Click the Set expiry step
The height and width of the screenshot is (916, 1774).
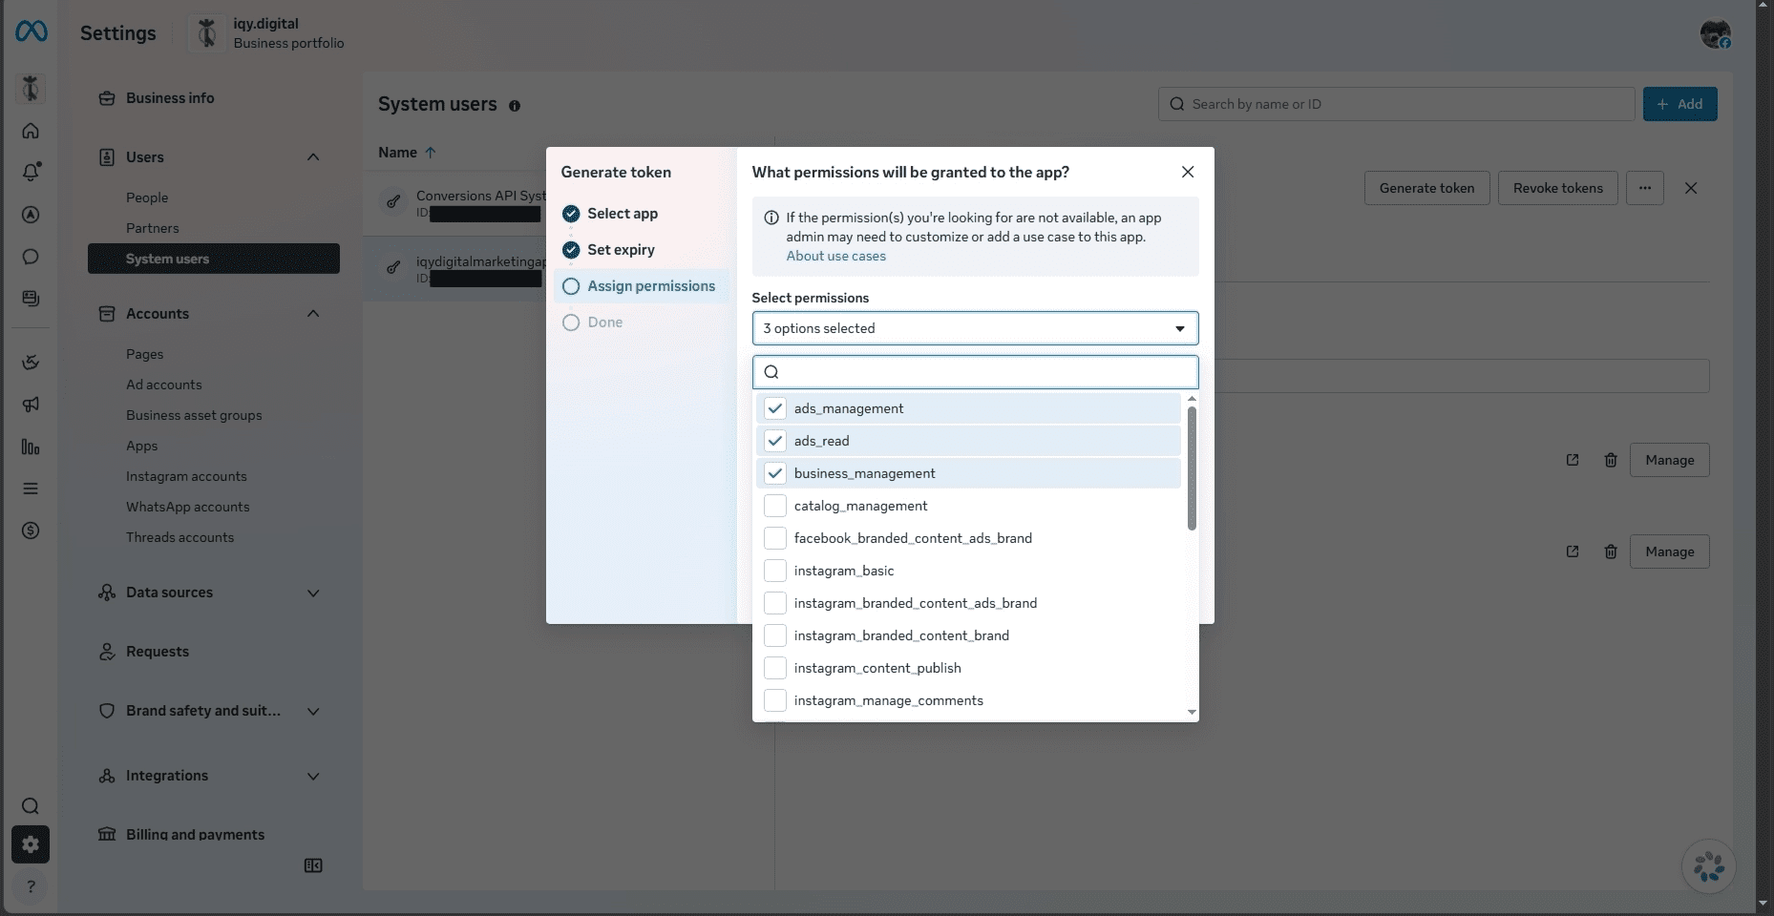(x=621, y=250)
